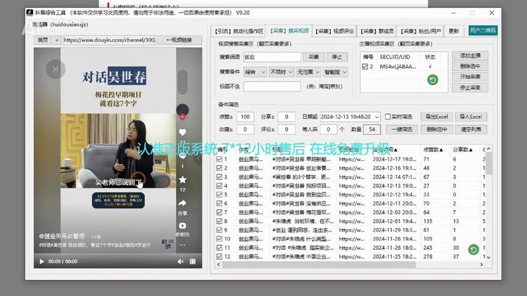527x296 pixels.
Task: Uncheck the checkbox for table row 5
Action: [x=219, y=194]
